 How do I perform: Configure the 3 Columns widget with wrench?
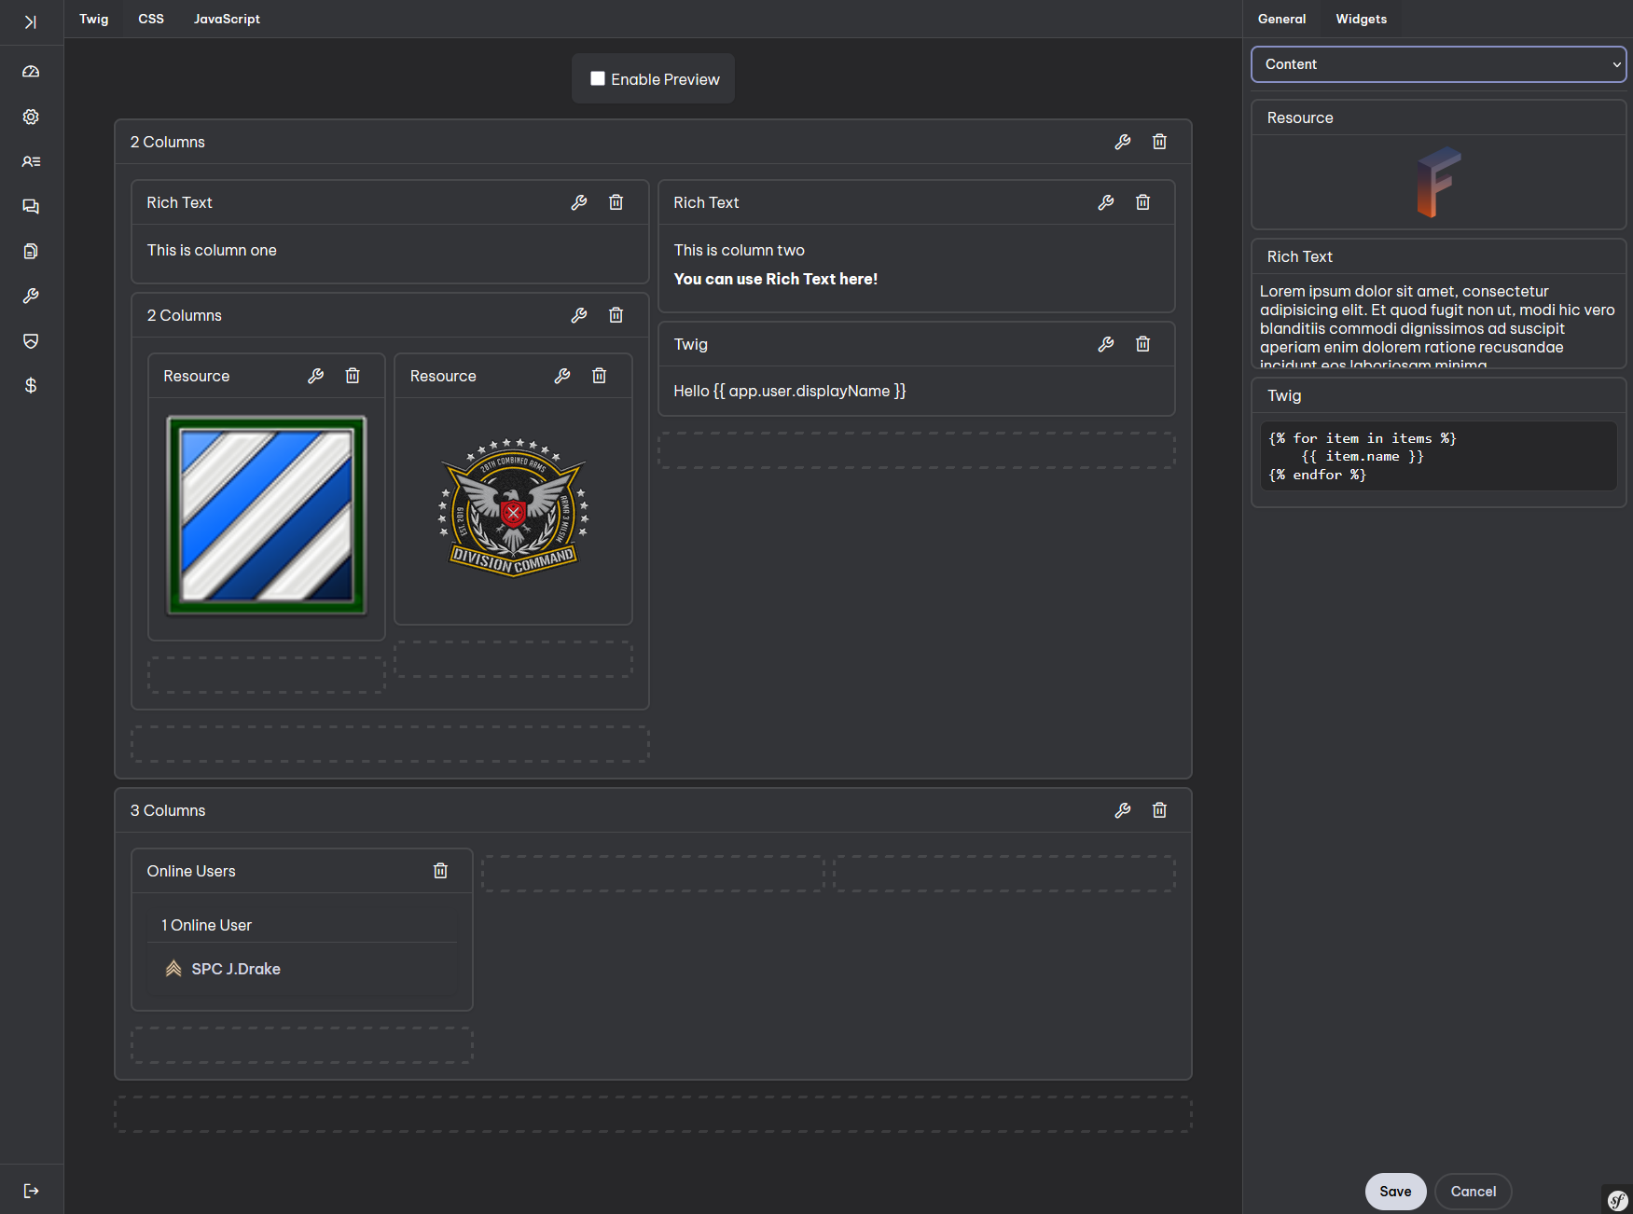[x=1123, y=810]
